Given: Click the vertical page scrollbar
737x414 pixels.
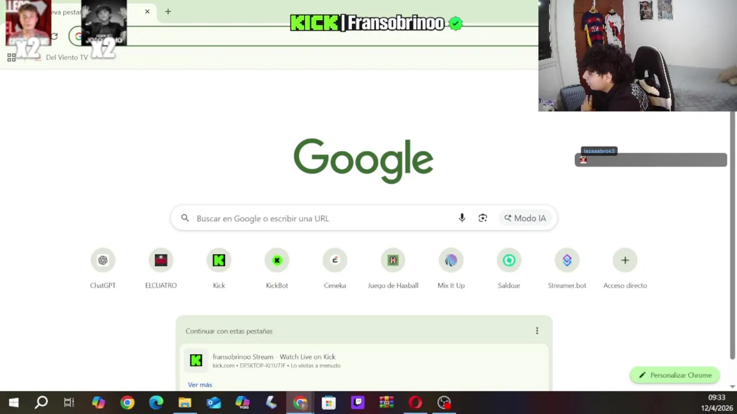Looking at the screenshot, I should click(732, 236).
